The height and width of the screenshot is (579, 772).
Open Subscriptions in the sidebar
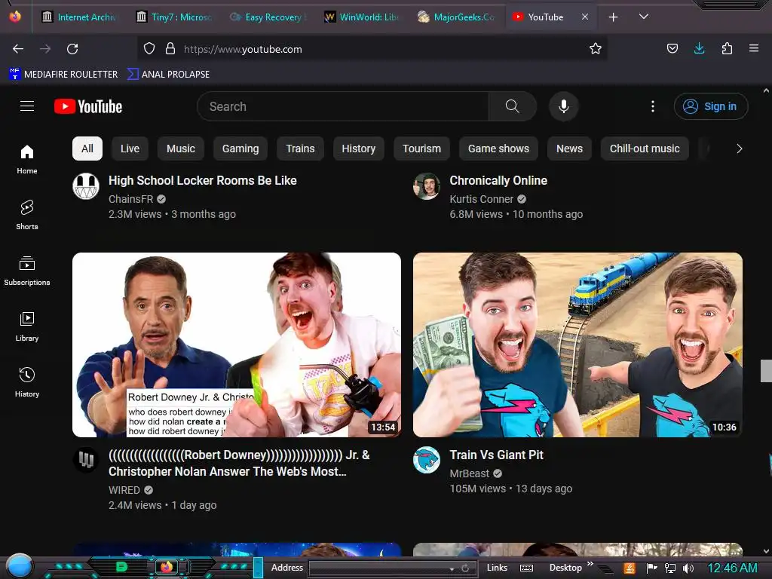tap(27, 271)
